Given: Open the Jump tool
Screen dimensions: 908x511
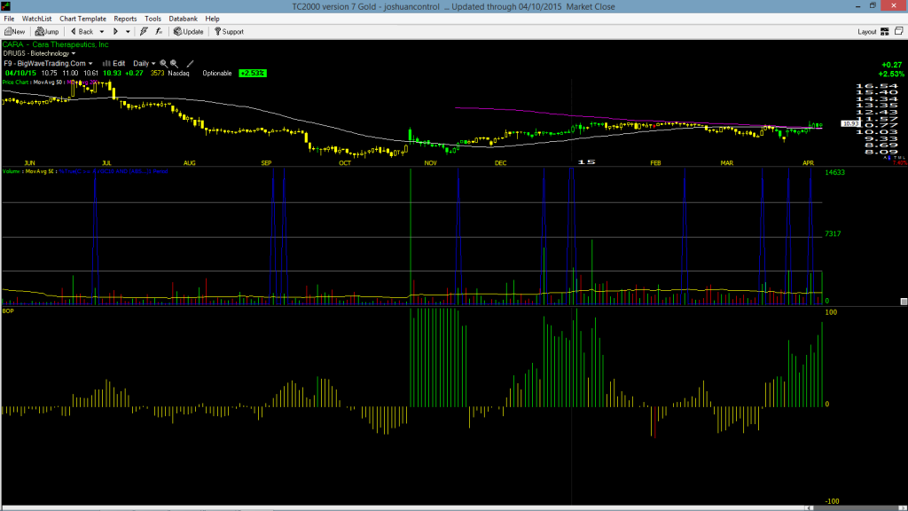Looking at the screenshot, I should point(47,31).
